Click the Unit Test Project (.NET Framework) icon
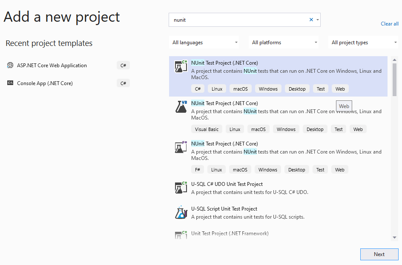The width and height of the screenshot is (402, 265). (181, 235)
